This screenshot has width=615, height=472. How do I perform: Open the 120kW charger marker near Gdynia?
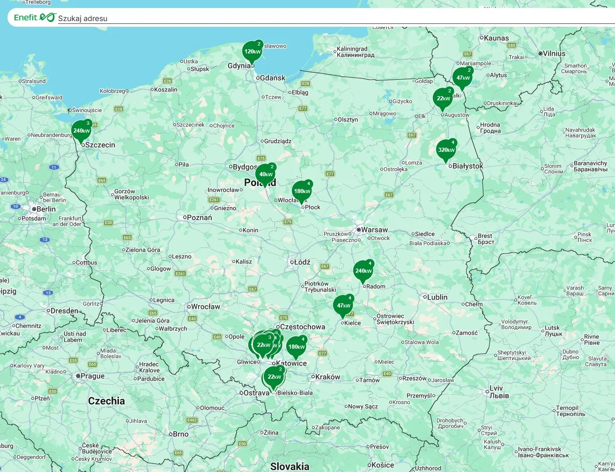(x=252, y=52)
